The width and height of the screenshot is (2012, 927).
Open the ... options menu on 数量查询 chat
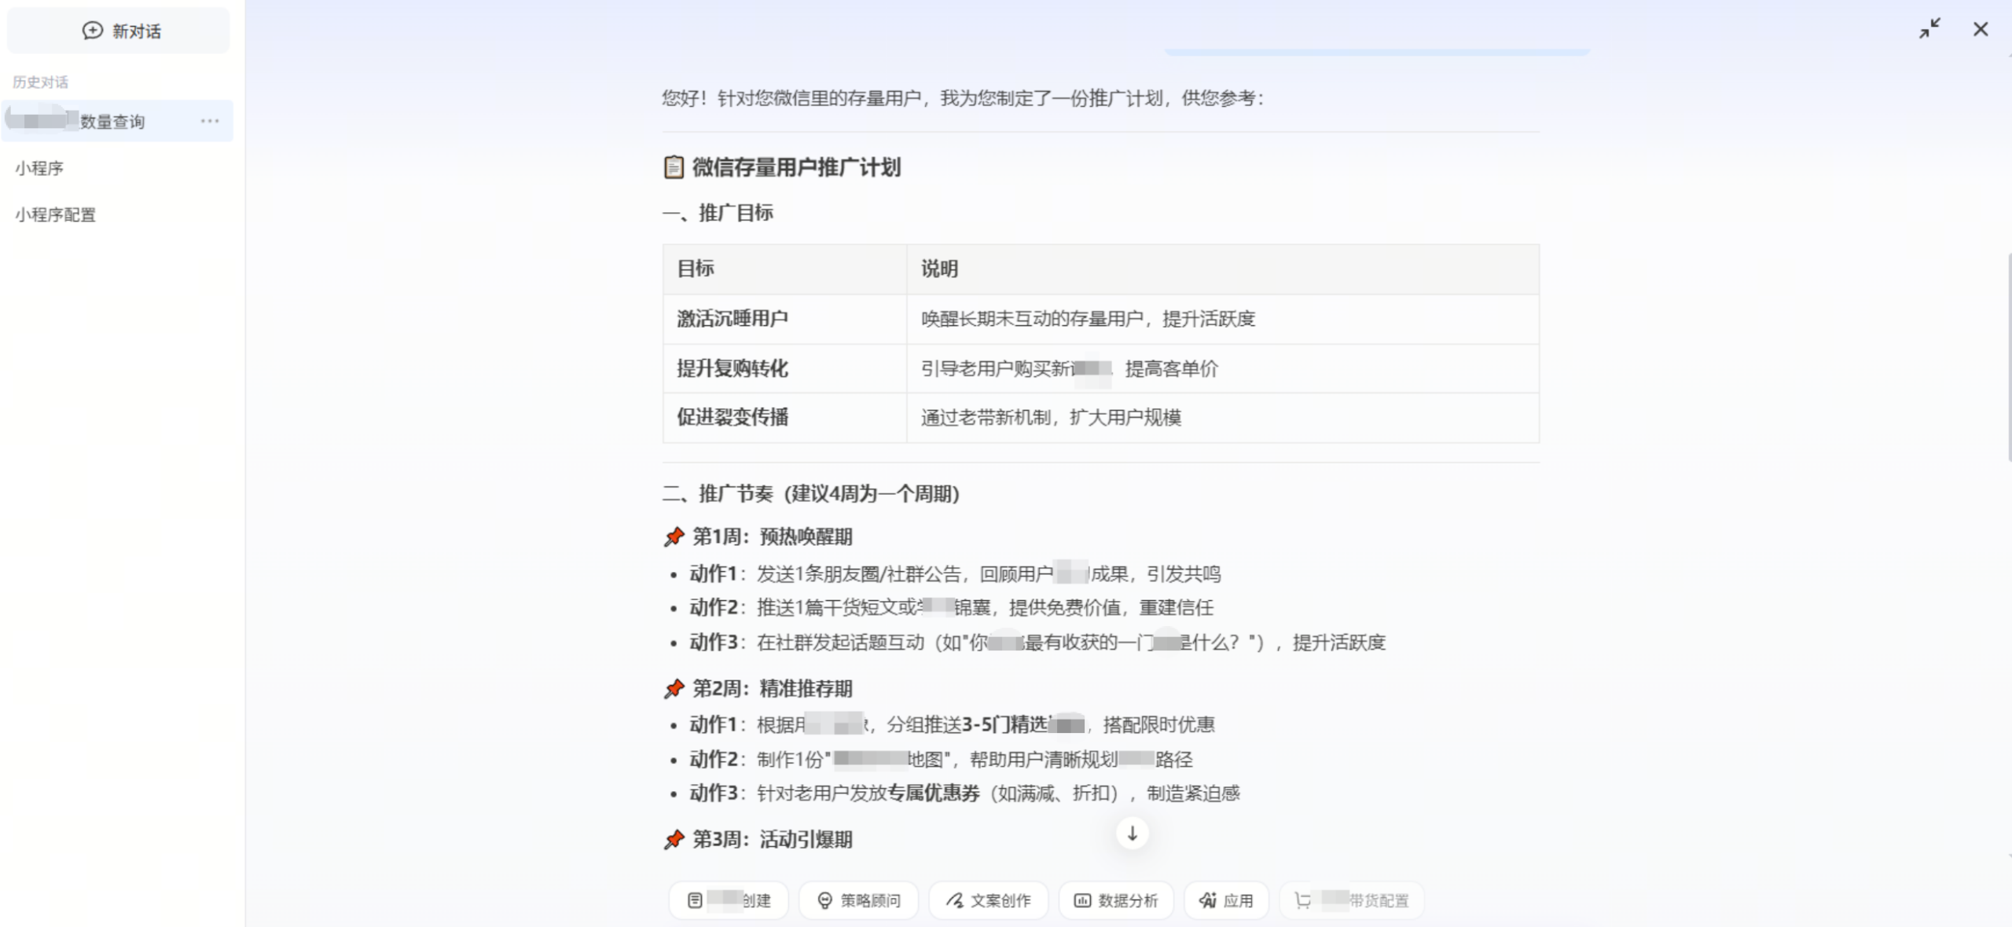[x=208, y=121]
